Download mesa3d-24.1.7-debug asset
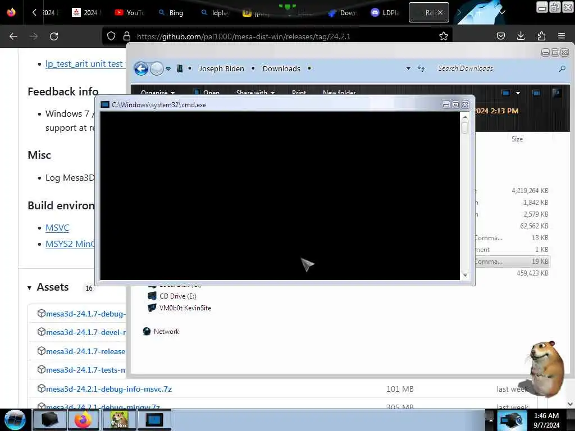The width and height of the screenshot is (575, 431). tap(86, 314)
